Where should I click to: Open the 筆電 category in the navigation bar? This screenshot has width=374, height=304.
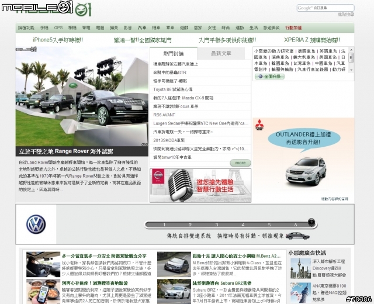(86, 28)
